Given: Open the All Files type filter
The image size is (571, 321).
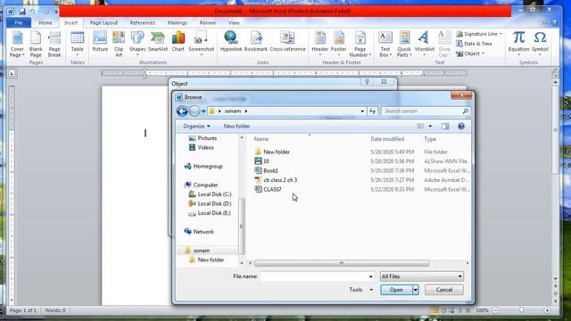Looking at the screenshot, I should pyautogui.click(x=422, y=276).
